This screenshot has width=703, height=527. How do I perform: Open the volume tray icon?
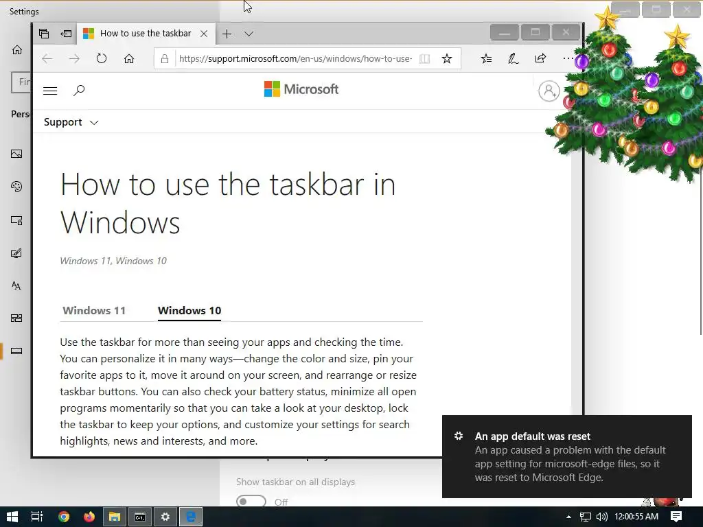pyautogui.click(x=601, y=517)
